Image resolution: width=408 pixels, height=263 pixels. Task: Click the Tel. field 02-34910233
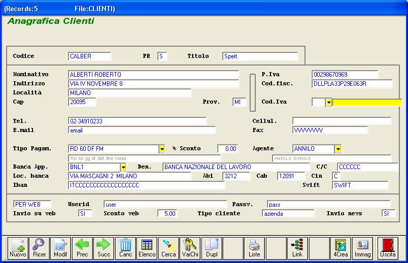(138, 121)
